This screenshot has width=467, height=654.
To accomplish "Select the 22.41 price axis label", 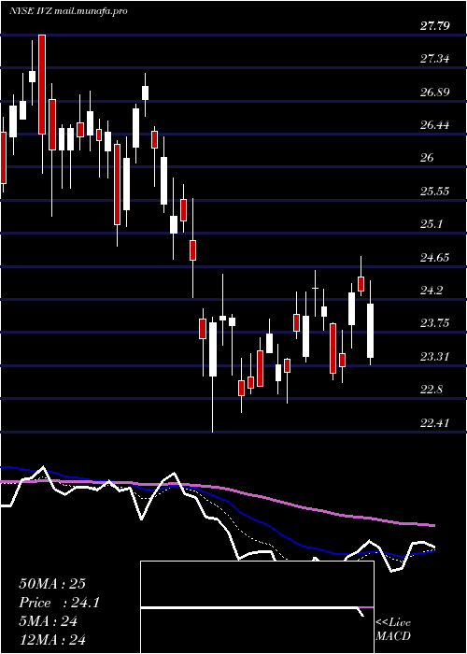I will [434, 424].
